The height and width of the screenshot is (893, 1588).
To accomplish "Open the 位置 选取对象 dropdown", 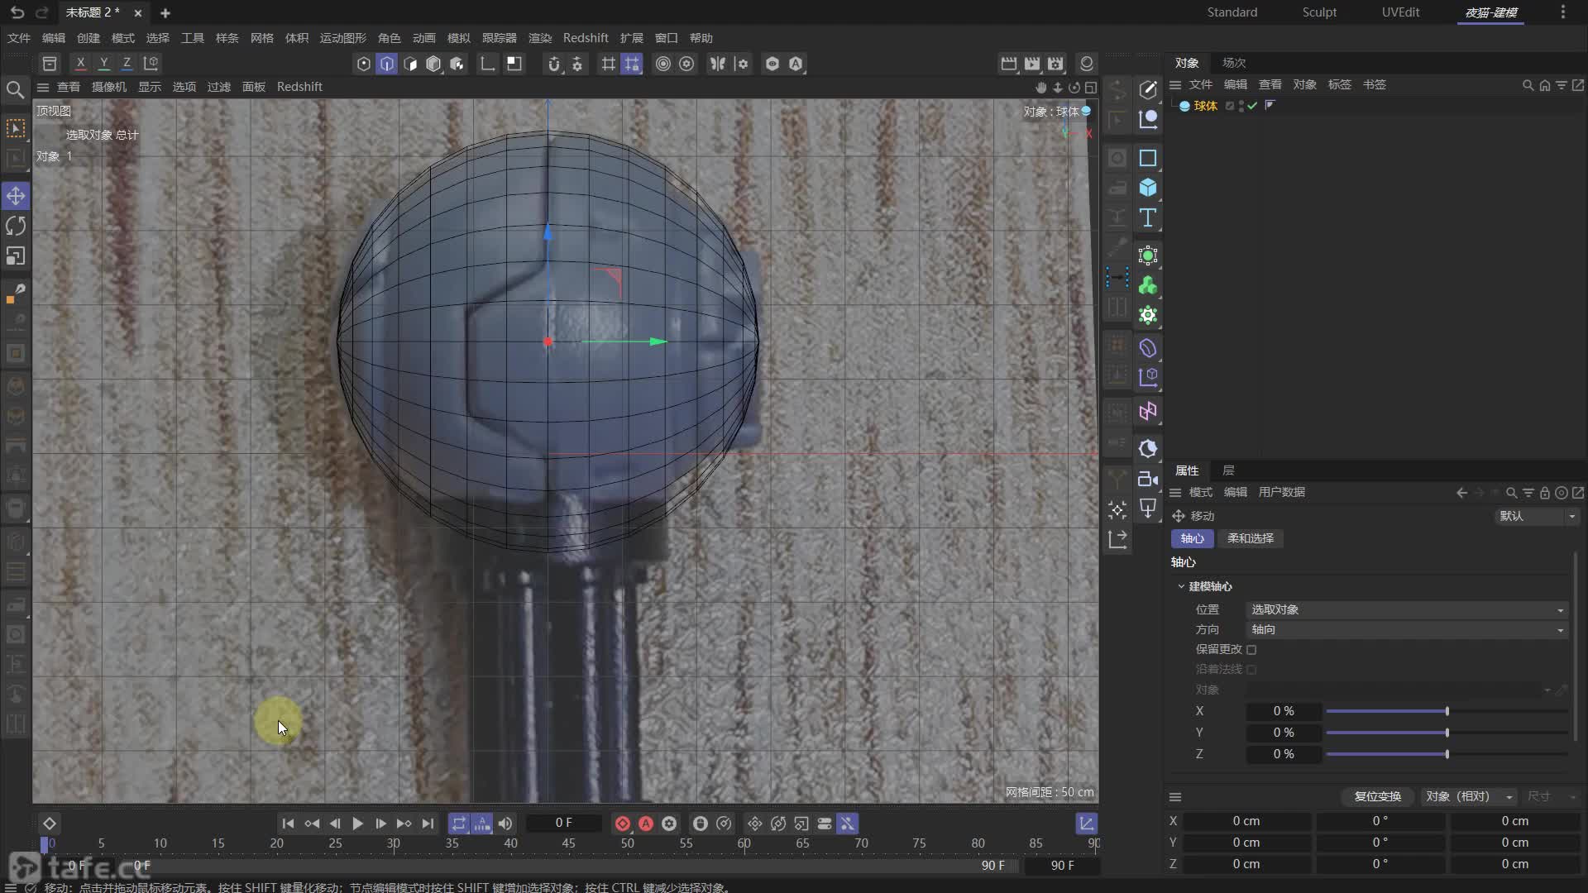I will [1407, 609].
